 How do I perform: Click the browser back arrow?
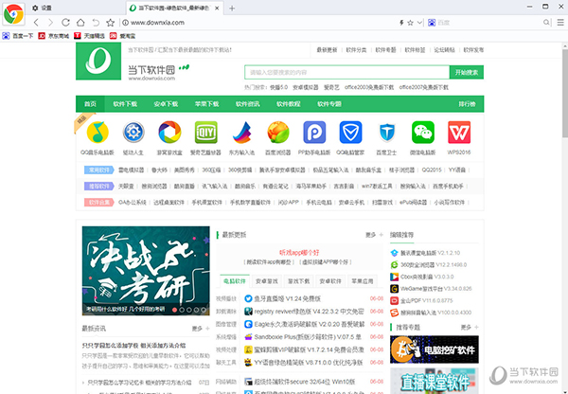(x=36, y=23)
